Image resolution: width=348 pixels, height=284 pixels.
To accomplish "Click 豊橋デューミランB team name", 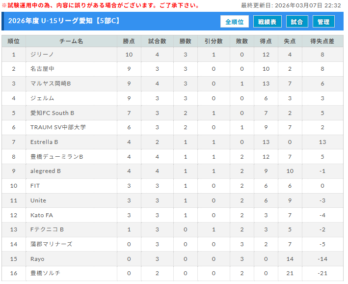I will pos(56,157).
